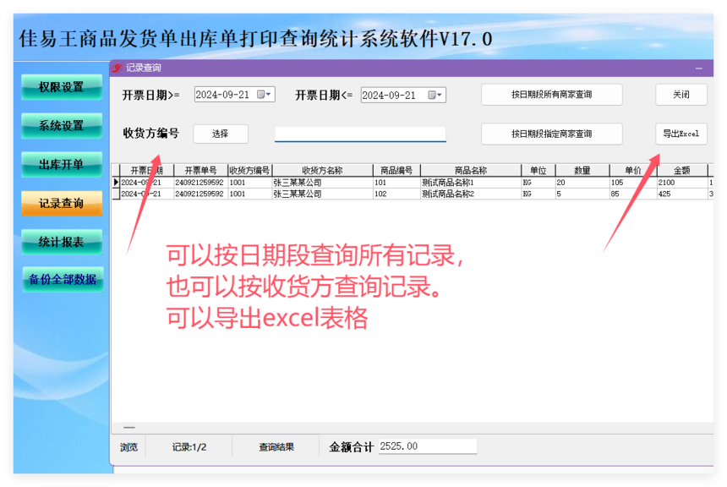
Task: Export records with 导出Excel button
Action: tap(681, 134)
